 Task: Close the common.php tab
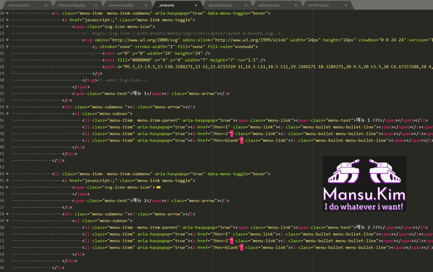tap(46, 5)
